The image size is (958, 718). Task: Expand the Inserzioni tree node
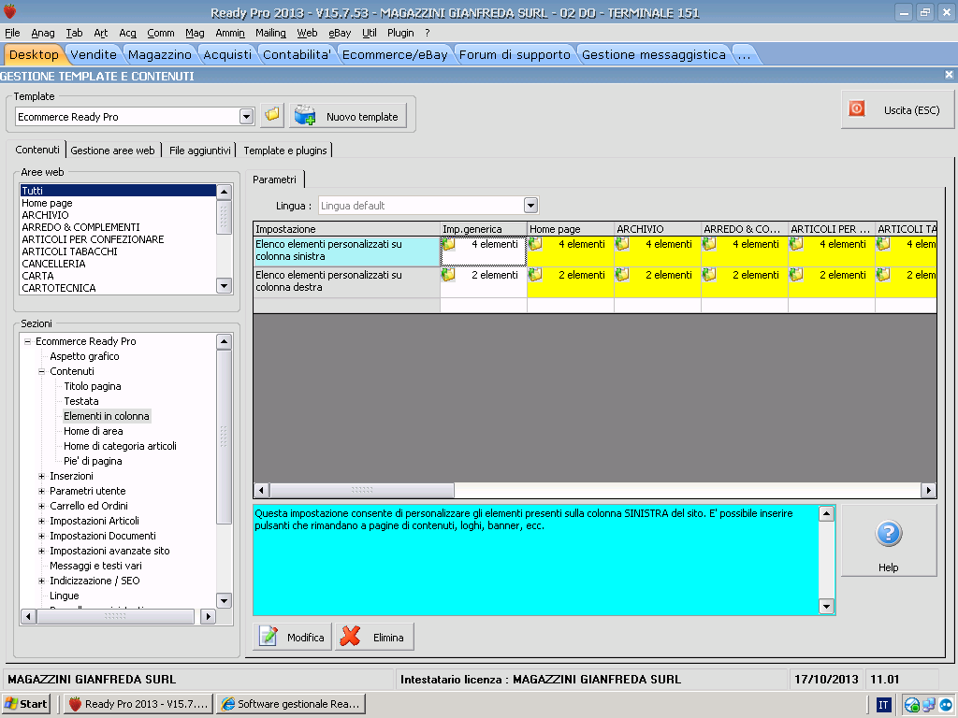[x=41, y=476]
